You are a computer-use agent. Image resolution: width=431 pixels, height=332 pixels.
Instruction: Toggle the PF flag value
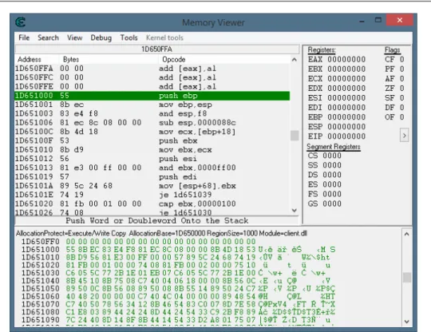401,69
